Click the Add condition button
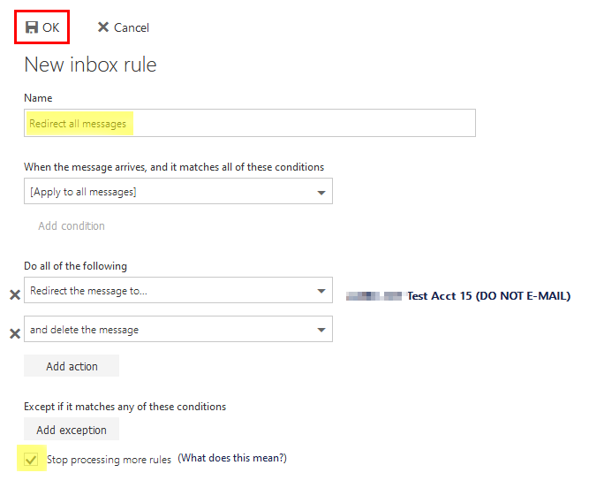 72,226
